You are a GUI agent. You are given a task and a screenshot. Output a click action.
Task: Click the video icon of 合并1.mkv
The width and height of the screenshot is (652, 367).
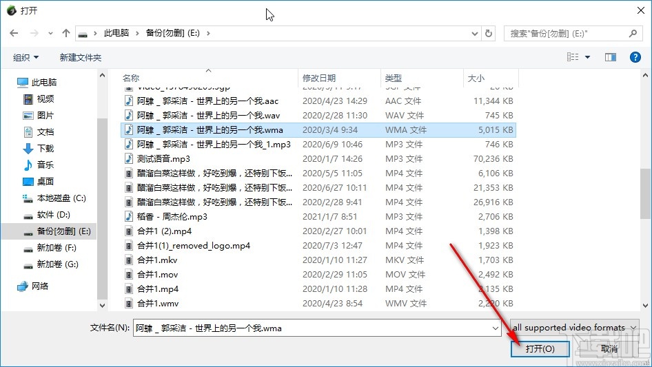coord(130,260)
